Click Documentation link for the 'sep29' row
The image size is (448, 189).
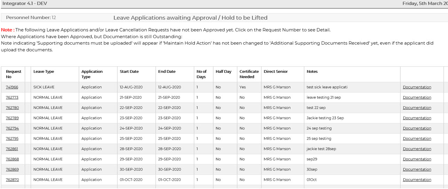coord(417,159)
